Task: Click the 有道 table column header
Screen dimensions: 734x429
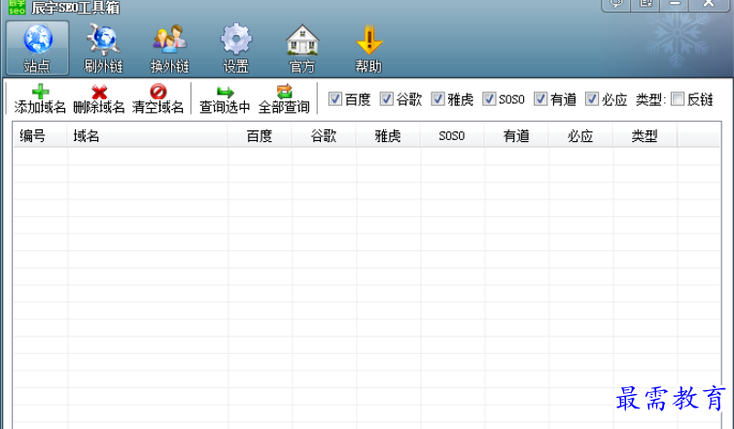Action: (x=516, y=136)
